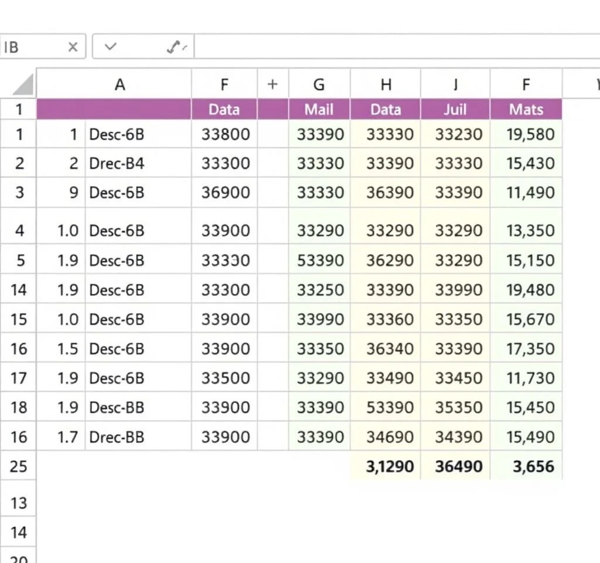Click inside the IB name box
Screen dimensions: 600x563
(29, 48)
